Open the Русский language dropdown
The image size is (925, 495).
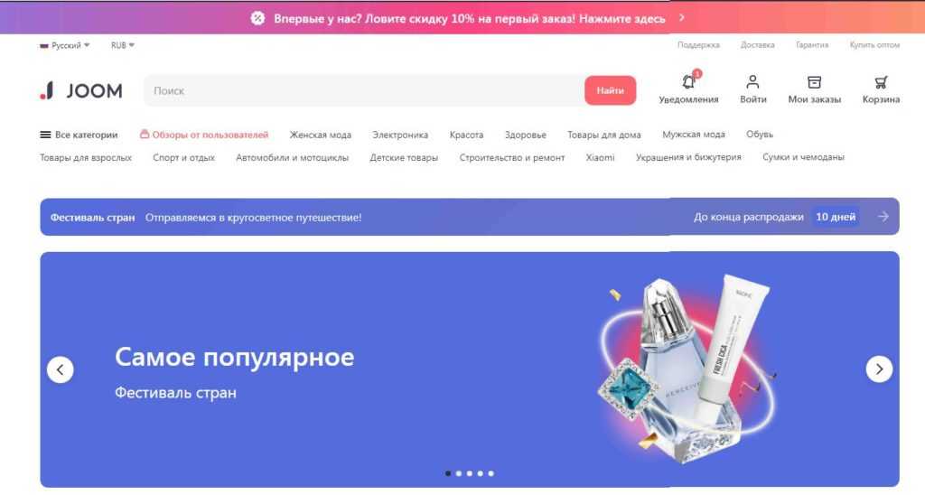click(65, 45)
